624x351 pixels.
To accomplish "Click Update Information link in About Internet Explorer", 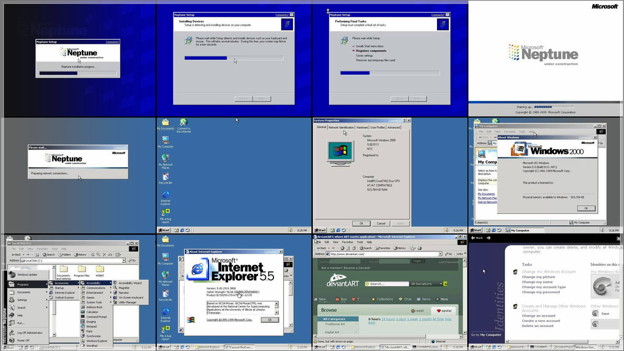I will pyautogui.click(x=247, y=291).
